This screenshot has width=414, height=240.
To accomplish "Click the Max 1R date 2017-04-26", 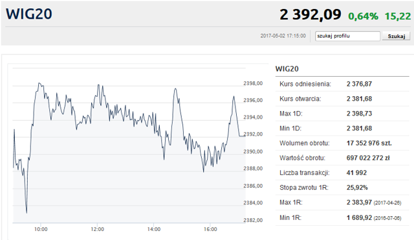I will coord(387,203).
